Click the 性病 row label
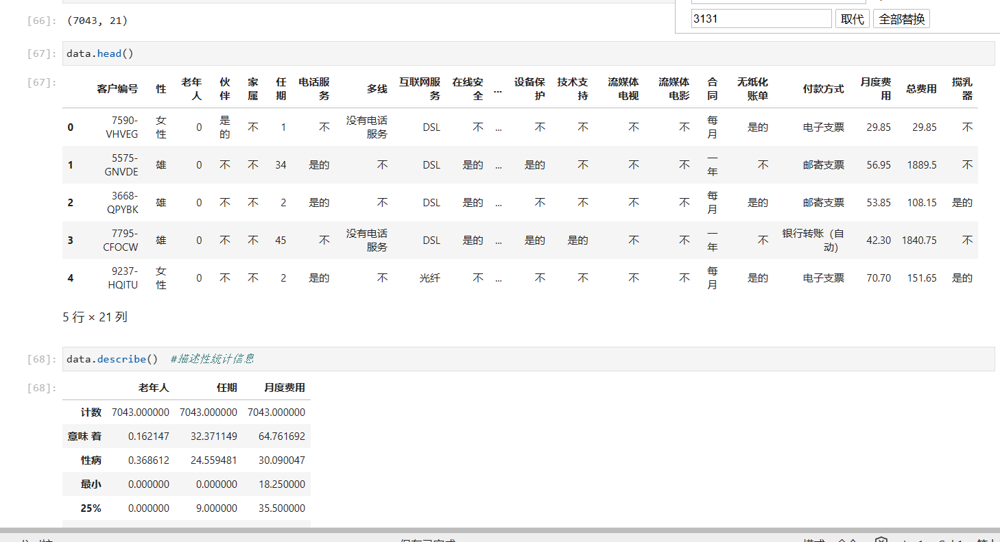This screenshot has width=1000, height=542. (x=91, y=460)
